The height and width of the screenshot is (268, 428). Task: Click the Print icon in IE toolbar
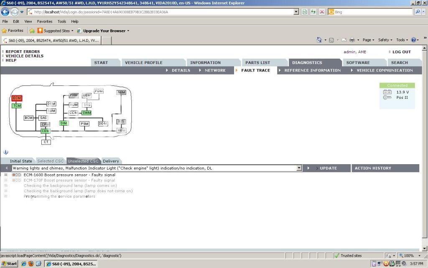click(x=352, y=40)
